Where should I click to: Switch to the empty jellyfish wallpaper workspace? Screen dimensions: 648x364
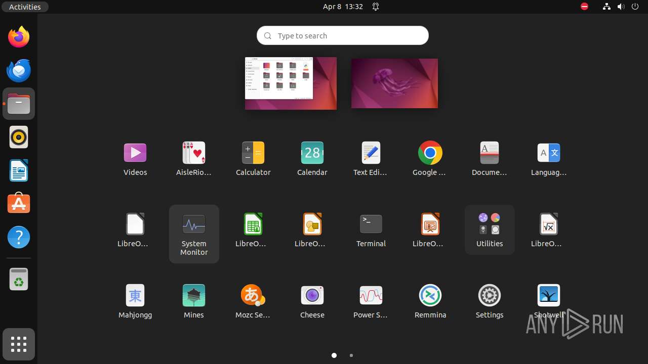(394, 83)
